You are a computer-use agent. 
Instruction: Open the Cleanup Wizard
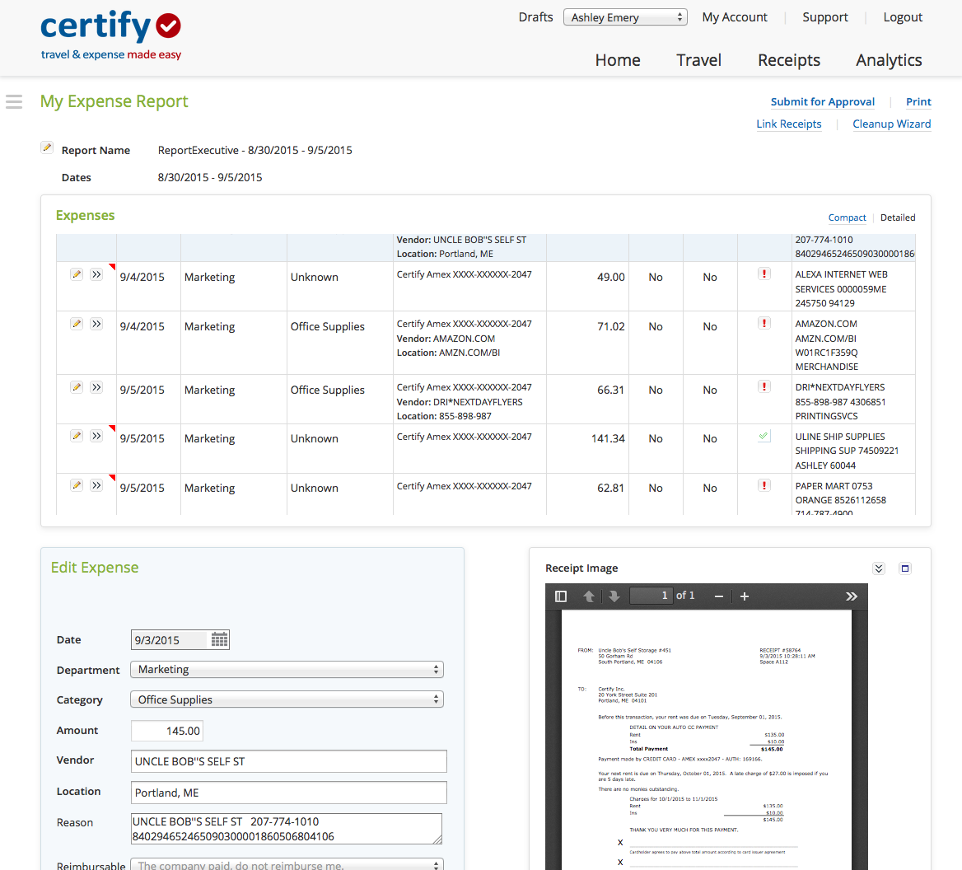pos(891,124)
